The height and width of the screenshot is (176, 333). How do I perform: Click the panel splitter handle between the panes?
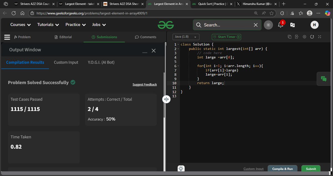coord(166,99)
